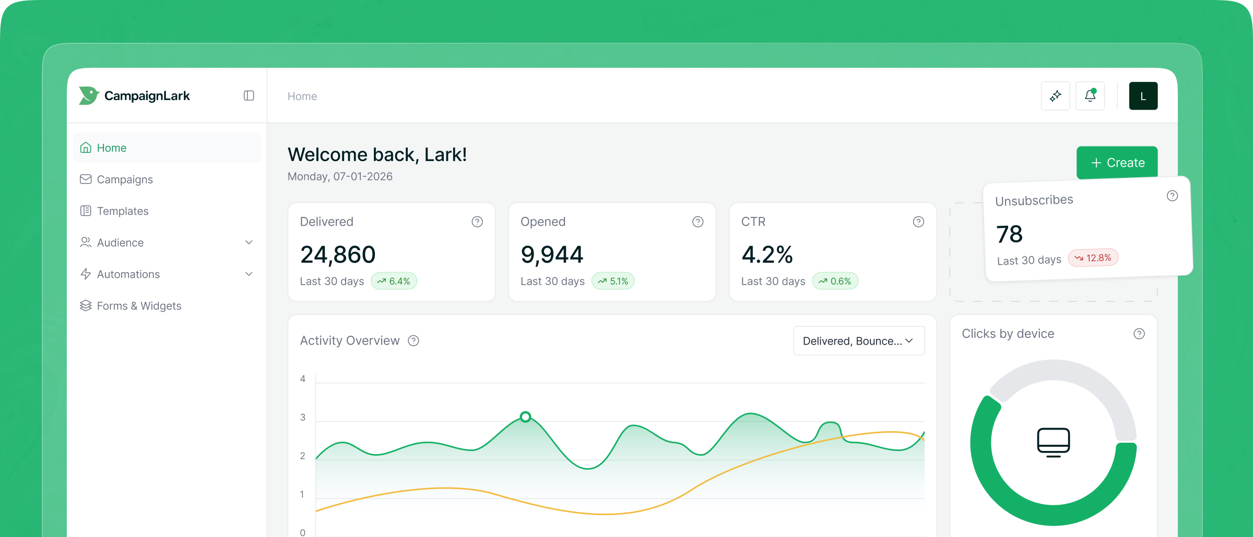The height and width of the screenshot is (537, 1253).
Task: Select Home in the sidebar navigation
Action: [x=111, y=148]
